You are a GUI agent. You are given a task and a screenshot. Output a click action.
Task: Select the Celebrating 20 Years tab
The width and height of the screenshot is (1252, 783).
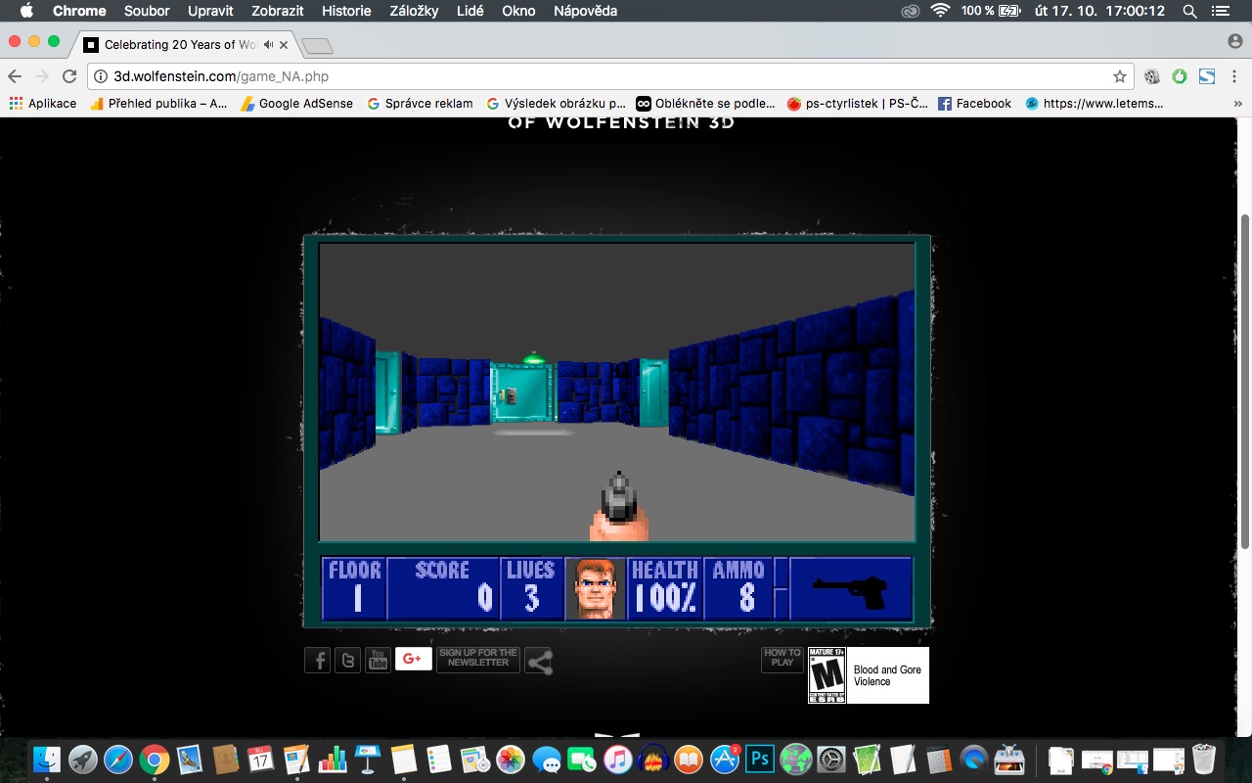pyautogui.click(x=186, y=44)
